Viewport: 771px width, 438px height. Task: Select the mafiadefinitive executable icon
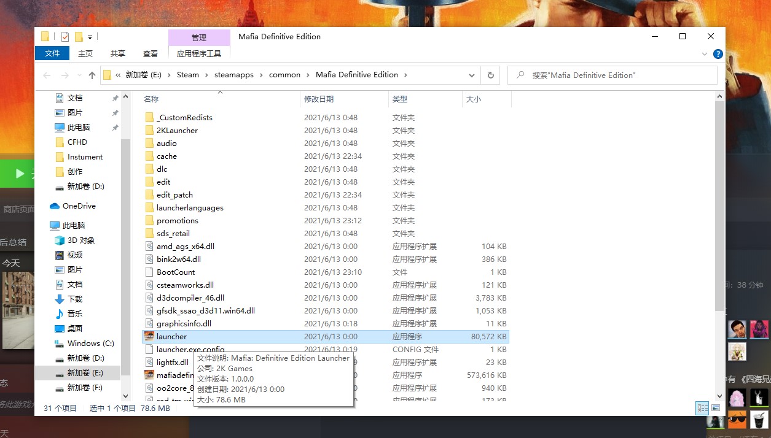[148, 375]
